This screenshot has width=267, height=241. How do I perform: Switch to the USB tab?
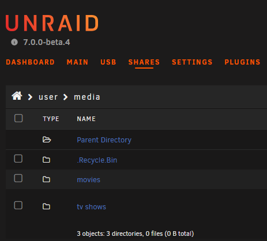tap(108, 62)
